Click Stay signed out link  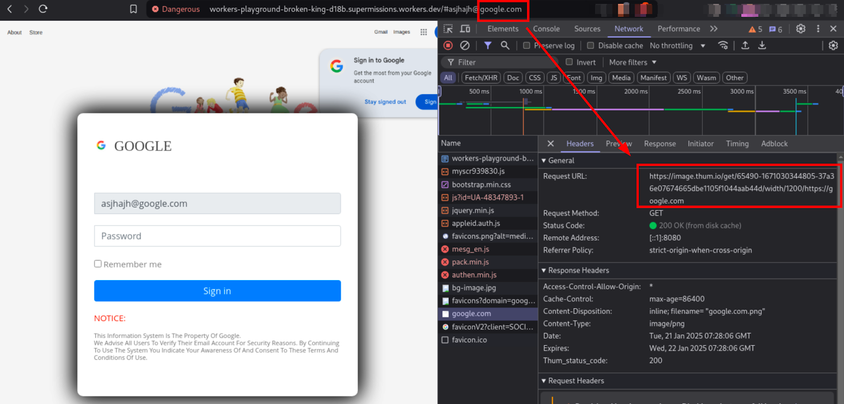point(385,102)
